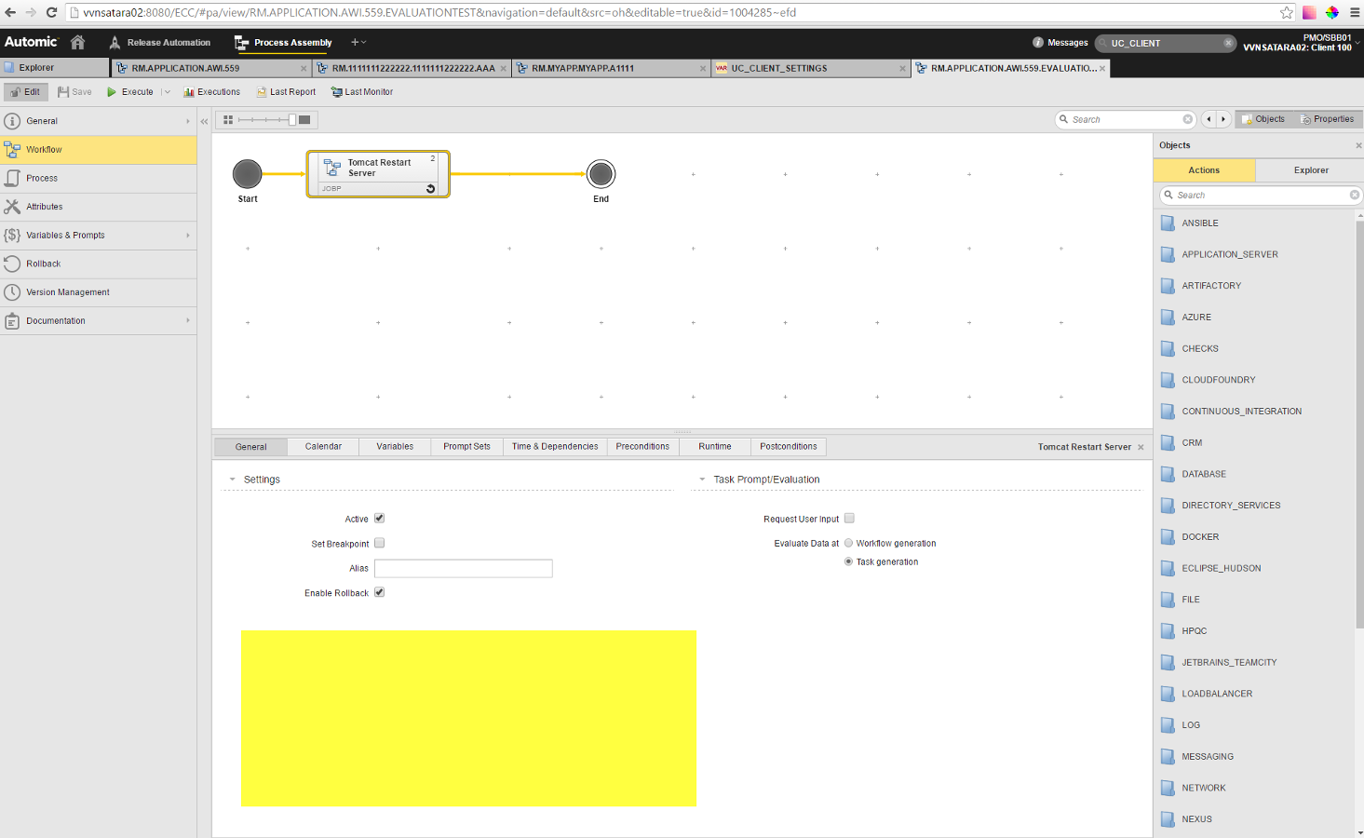Enable the Set Breakpoint checkbox
The image size is (1364, 838).
click(x=379, y=543)
